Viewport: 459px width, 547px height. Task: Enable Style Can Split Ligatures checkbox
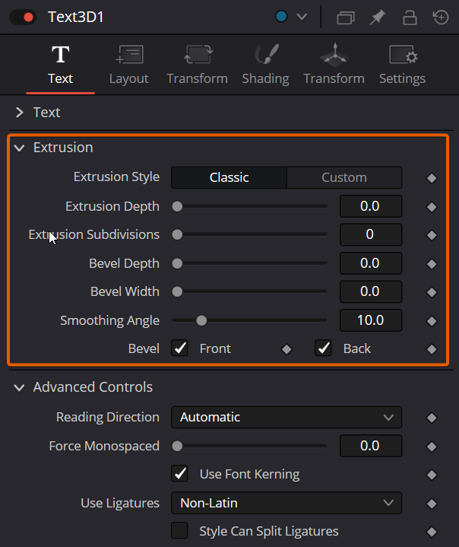click(x=179, y=530)
